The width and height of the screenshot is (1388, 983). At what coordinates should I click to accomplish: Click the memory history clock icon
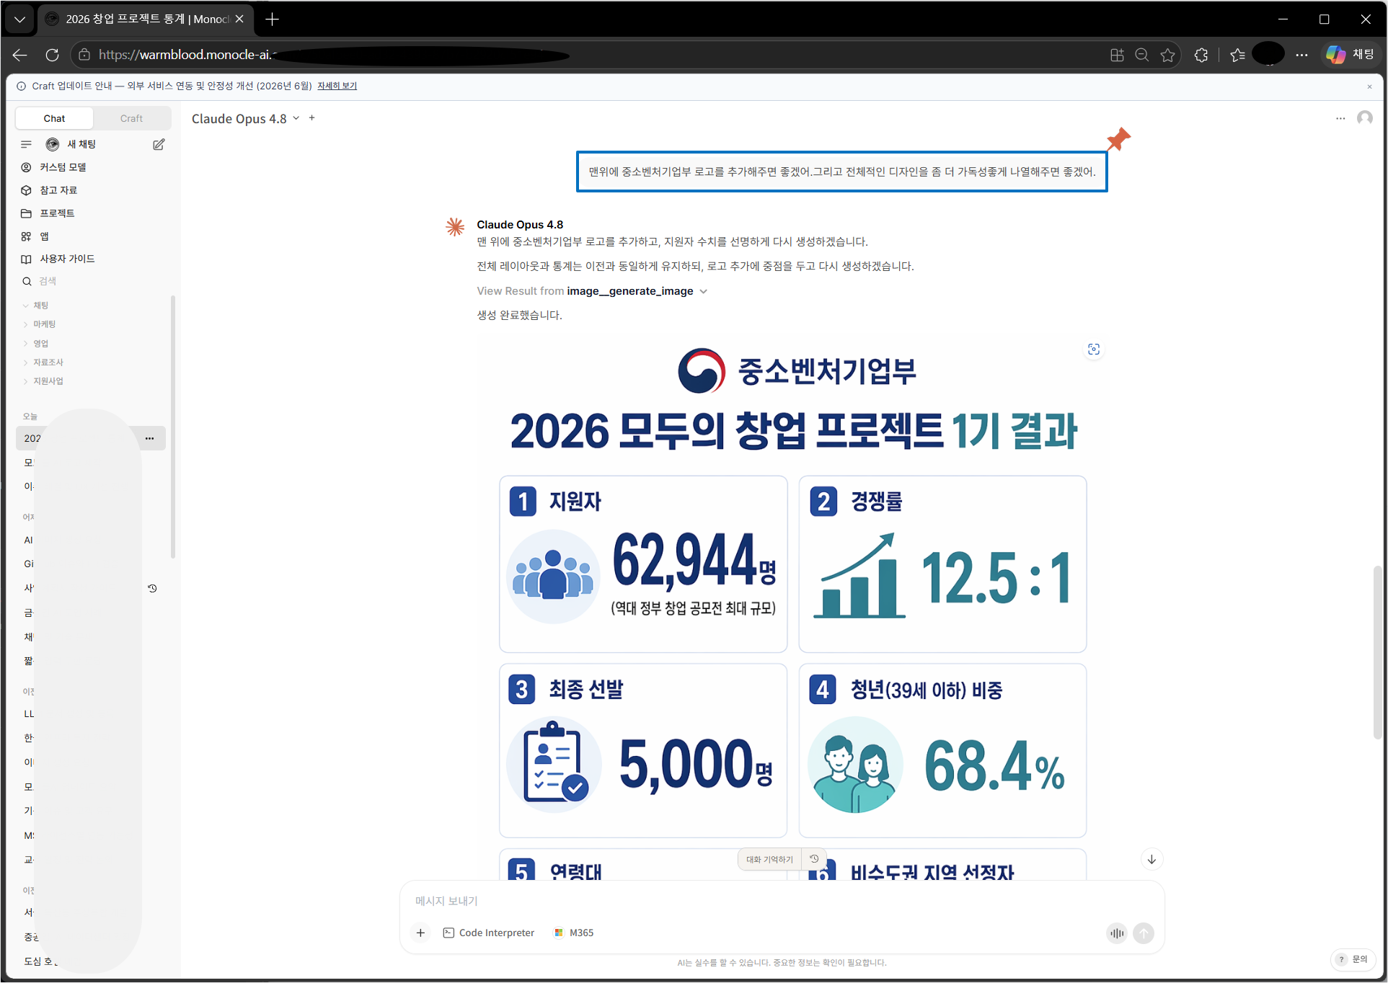[x=814, y=859]
